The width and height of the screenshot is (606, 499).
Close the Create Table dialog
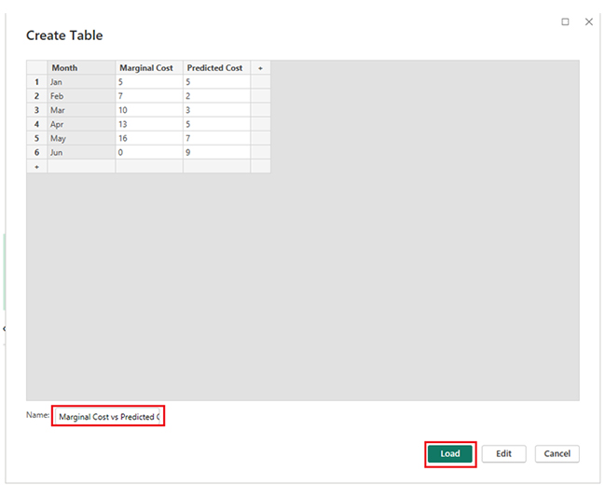pos(588,21)
